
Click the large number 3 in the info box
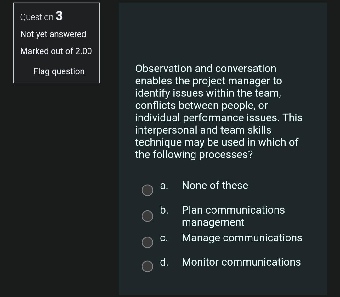tap(59, 16)
